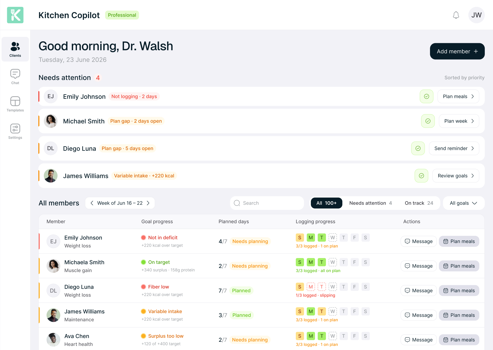Message James Williams from the members table
This screenshot has width=493, height=350.
[419, 315]
